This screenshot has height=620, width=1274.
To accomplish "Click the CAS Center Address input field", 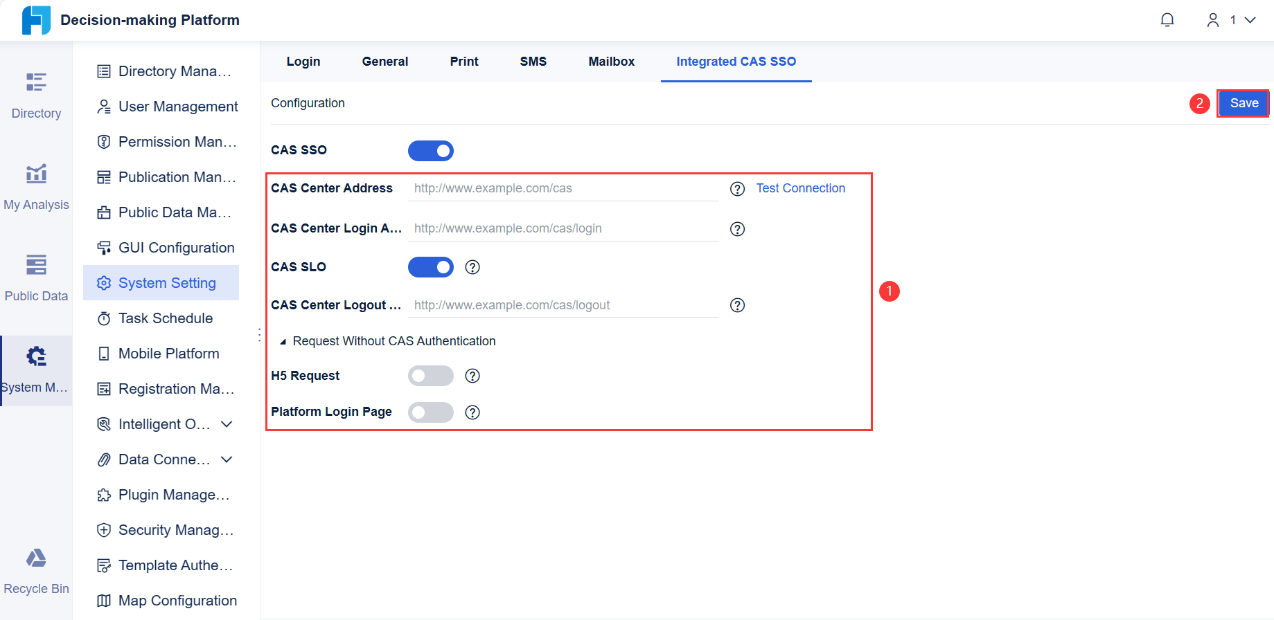I will [x=563, y=188].
